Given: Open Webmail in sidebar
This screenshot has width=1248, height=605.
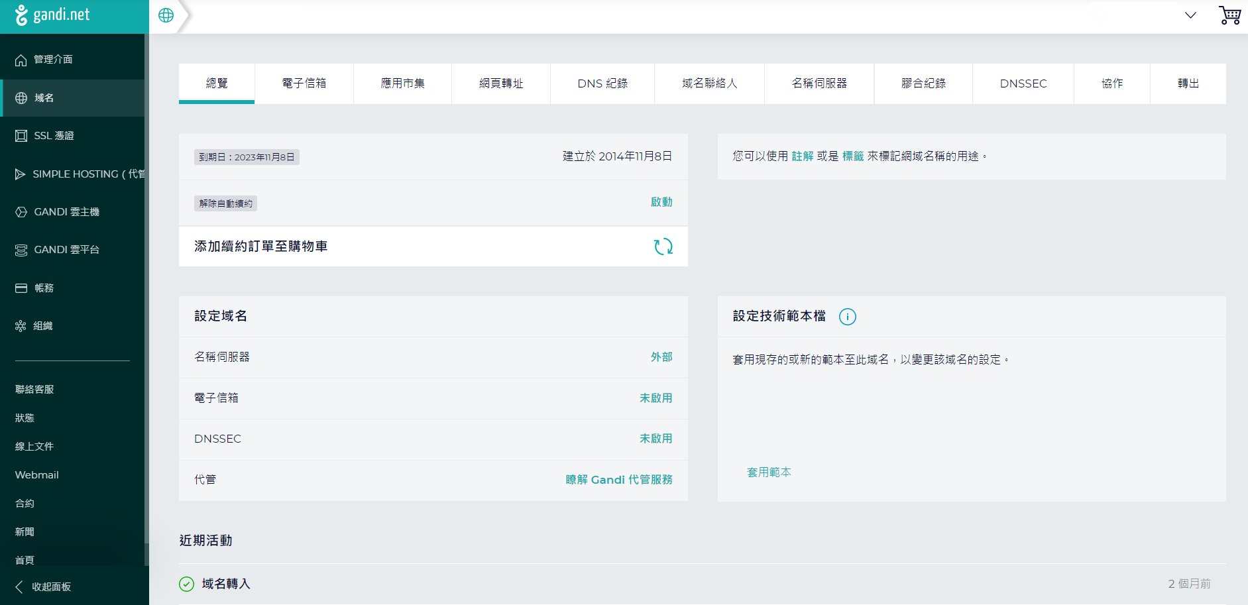Looking at the screenshot, I should [x=36, y=475].
